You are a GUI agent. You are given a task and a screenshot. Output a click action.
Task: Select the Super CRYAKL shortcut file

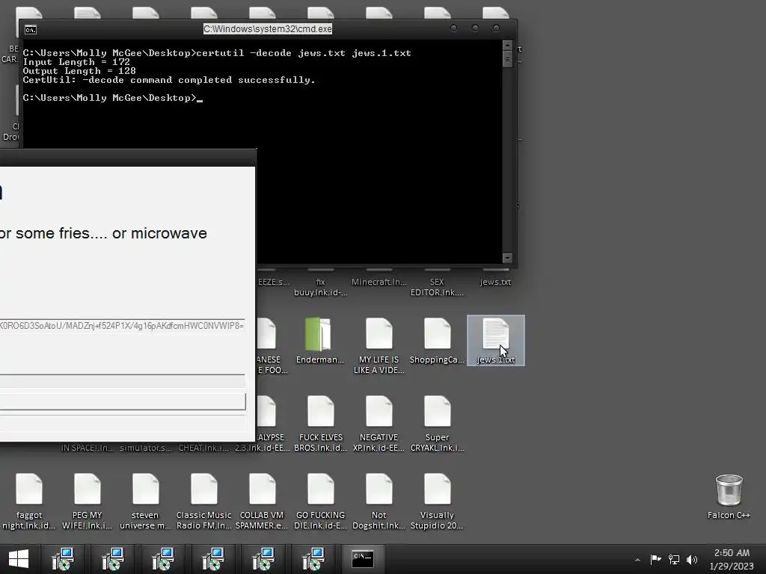tap(437, 424)
